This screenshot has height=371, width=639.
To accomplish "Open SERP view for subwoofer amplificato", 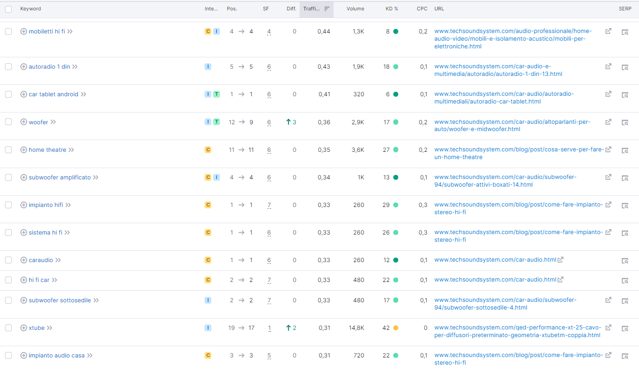I will coord(625,178).
